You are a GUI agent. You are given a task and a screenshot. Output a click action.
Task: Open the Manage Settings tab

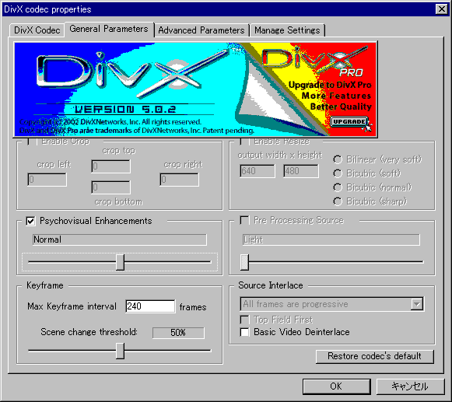[x=287, y=30]
